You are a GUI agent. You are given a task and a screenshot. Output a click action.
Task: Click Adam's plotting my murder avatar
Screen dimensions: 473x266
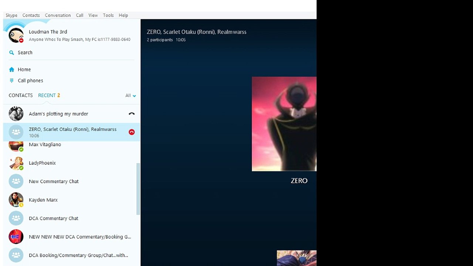pos(16,114)
